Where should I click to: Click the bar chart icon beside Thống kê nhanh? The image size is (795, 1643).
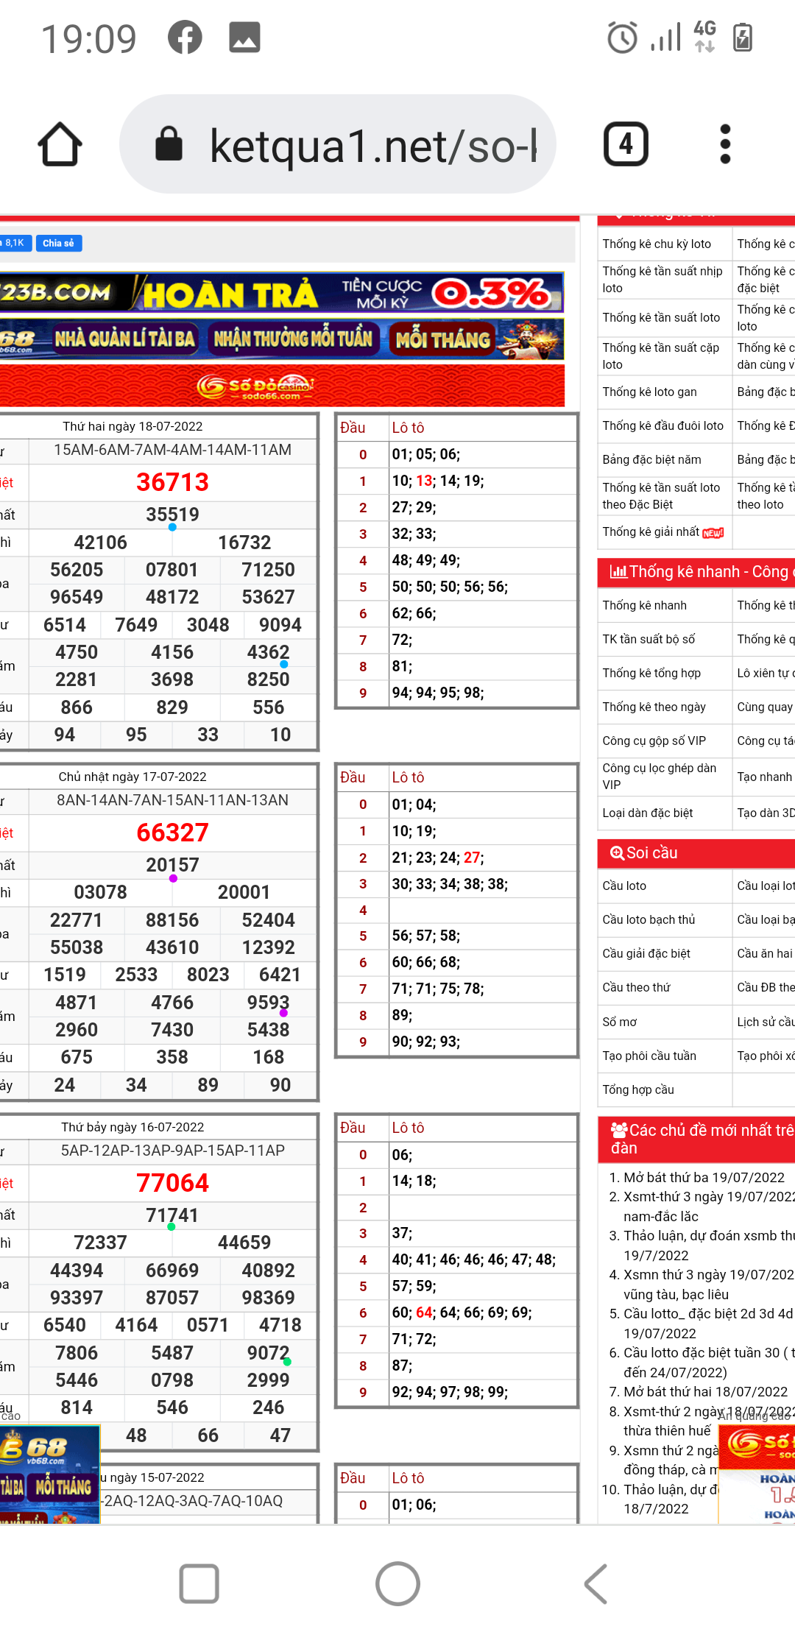point(618,572)
